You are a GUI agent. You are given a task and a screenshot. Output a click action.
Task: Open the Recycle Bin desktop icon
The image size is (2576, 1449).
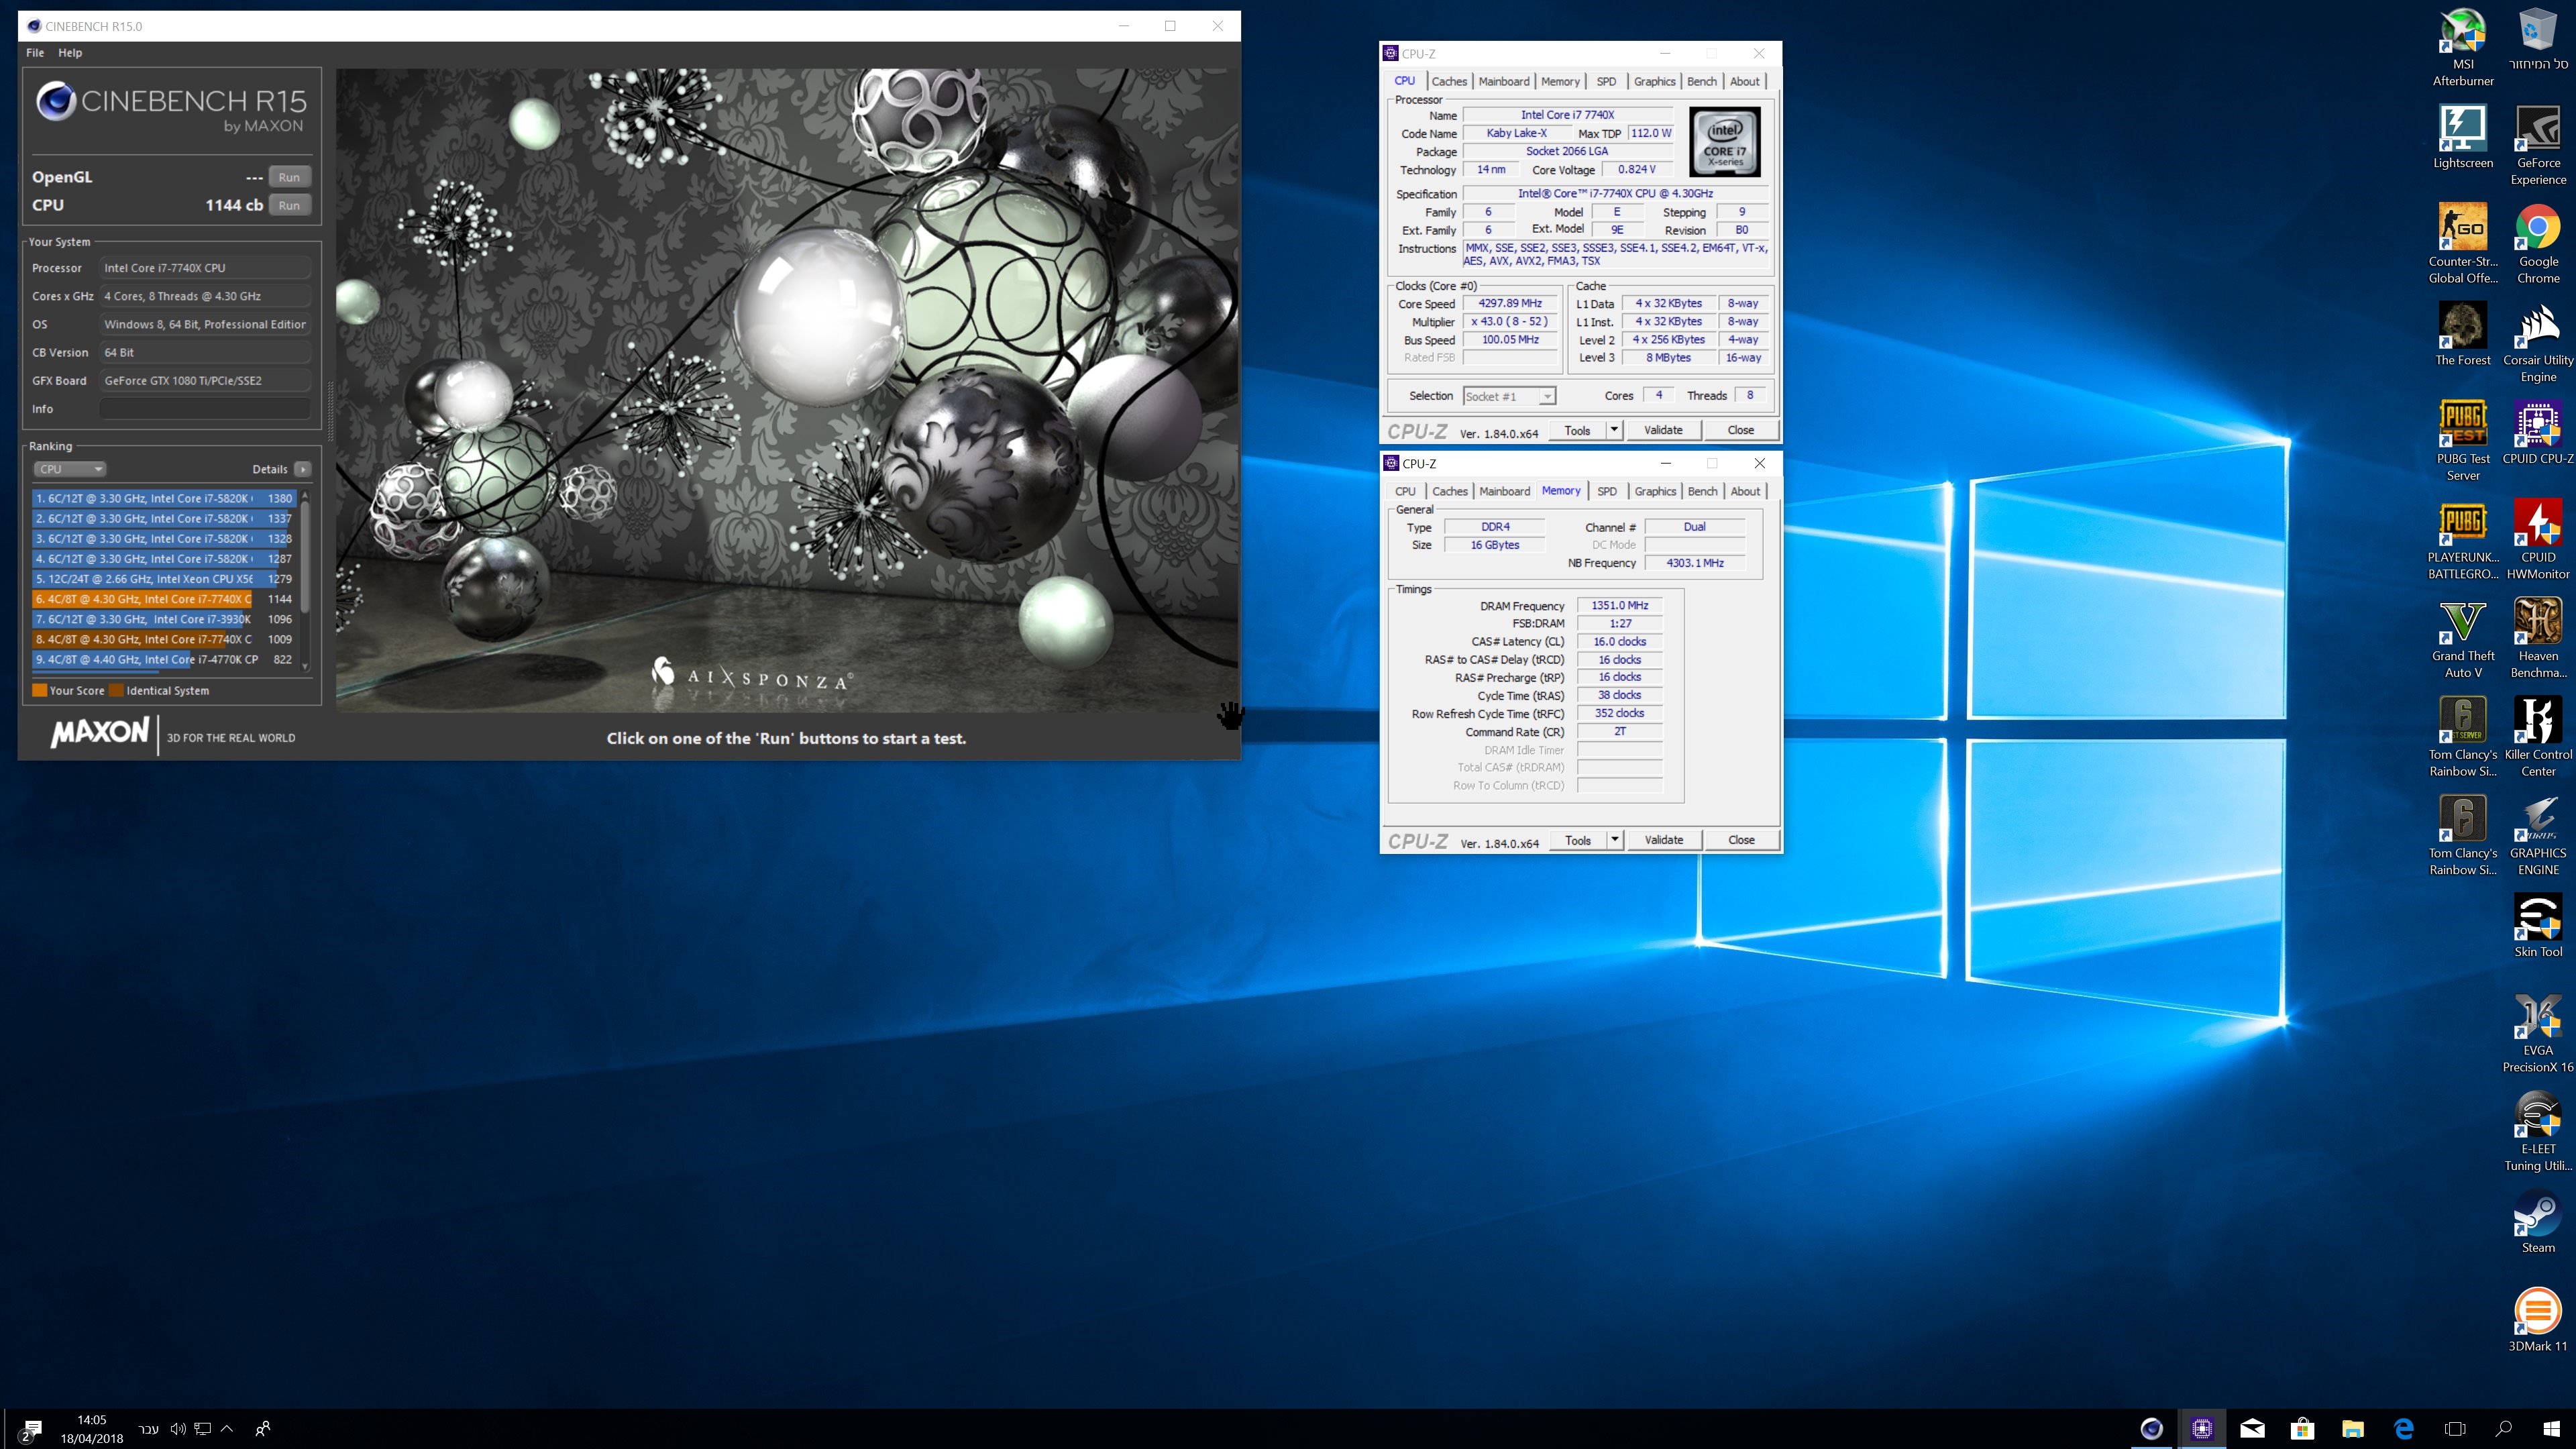[x=2538, y=40]
